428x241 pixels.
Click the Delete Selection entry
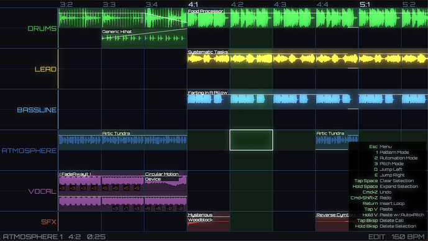point(385,226)
